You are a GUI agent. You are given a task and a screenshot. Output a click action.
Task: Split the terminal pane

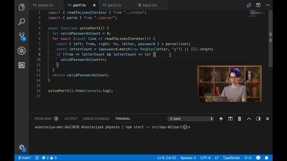230,119
